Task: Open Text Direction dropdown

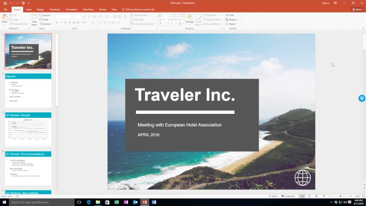Action: (x=139, y=15)
